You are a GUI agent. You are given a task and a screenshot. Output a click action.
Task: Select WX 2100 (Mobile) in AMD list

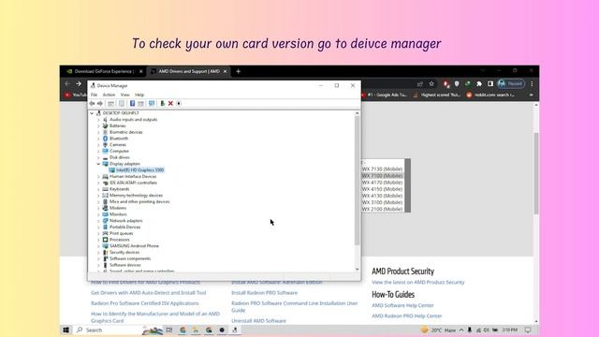(x=382, y=209)
